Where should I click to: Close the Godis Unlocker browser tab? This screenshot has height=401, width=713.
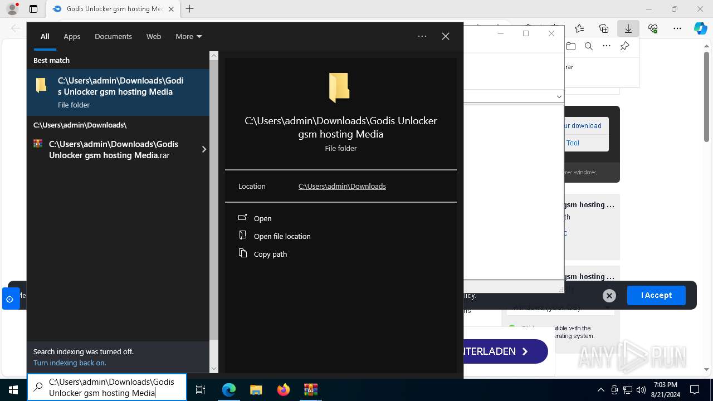tap(171, 9)
